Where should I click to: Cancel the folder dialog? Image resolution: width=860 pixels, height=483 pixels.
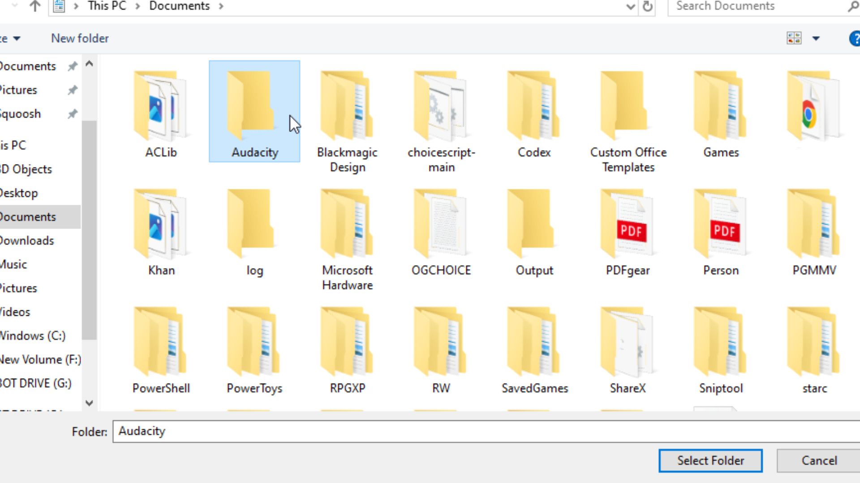[x=819, y=461]
